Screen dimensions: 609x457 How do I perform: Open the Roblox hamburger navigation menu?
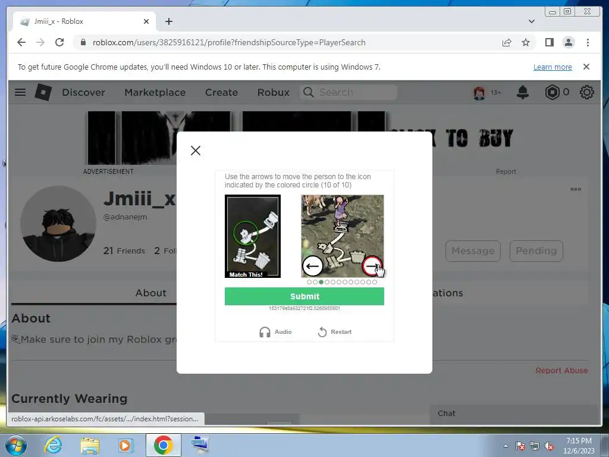tap(20, 92)
